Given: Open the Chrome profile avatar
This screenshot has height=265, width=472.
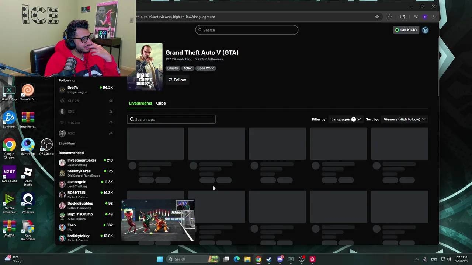Looking at the screenshot, I should [x=425, y=17].
